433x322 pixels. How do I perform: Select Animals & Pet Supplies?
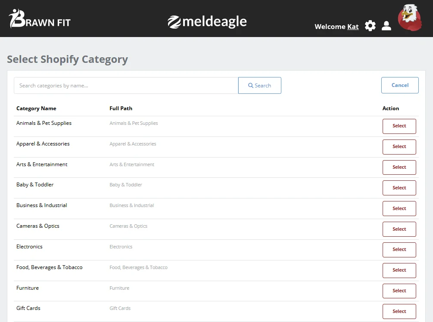(399, 126)
